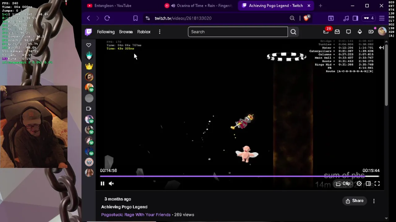Screen dimensions: 396x222
Task: Open the Roblox category link
Action: (144, 32)
